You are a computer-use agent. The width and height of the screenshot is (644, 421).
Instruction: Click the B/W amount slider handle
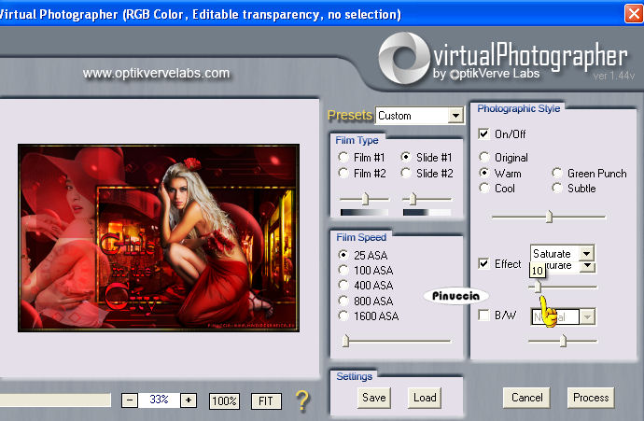pyautogui.click(x=564, y=341)
